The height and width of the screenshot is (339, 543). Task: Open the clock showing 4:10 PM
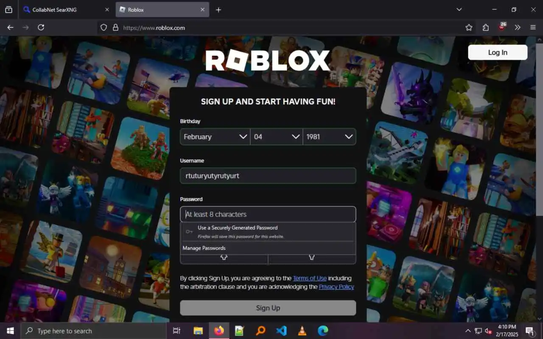coord(506,331)
